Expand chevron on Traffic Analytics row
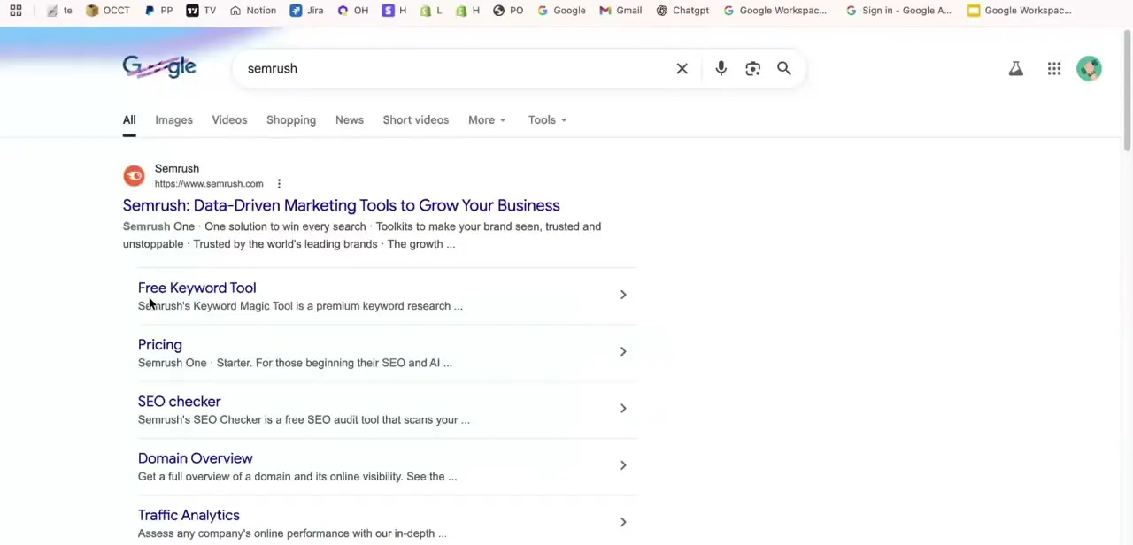This screenshot has height=545, width=1133. pos(623,522)
